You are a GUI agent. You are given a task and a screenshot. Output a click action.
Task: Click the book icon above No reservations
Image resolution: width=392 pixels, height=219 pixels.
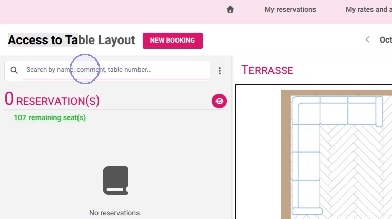tap(115, 181)
